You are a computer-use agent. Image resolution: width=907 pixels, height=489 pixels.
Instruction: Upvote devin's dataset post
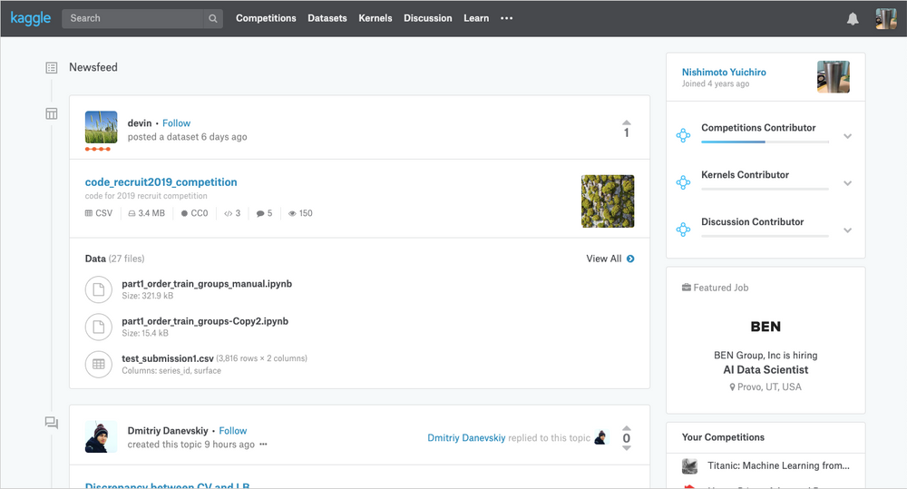click(x=627, y=122)
